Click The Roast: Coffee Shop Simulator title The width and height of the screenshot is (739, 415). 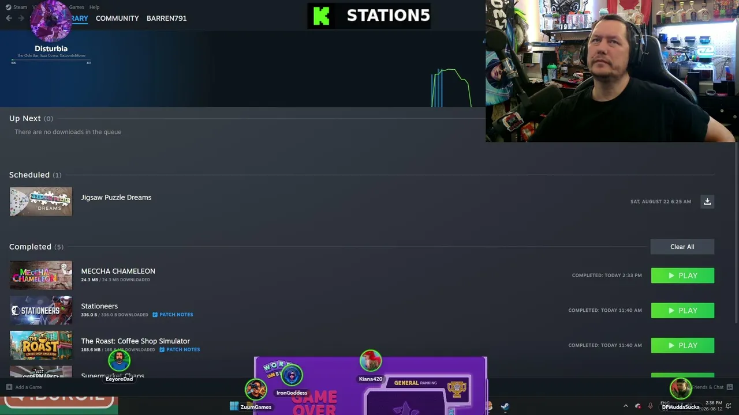point(135,341)
